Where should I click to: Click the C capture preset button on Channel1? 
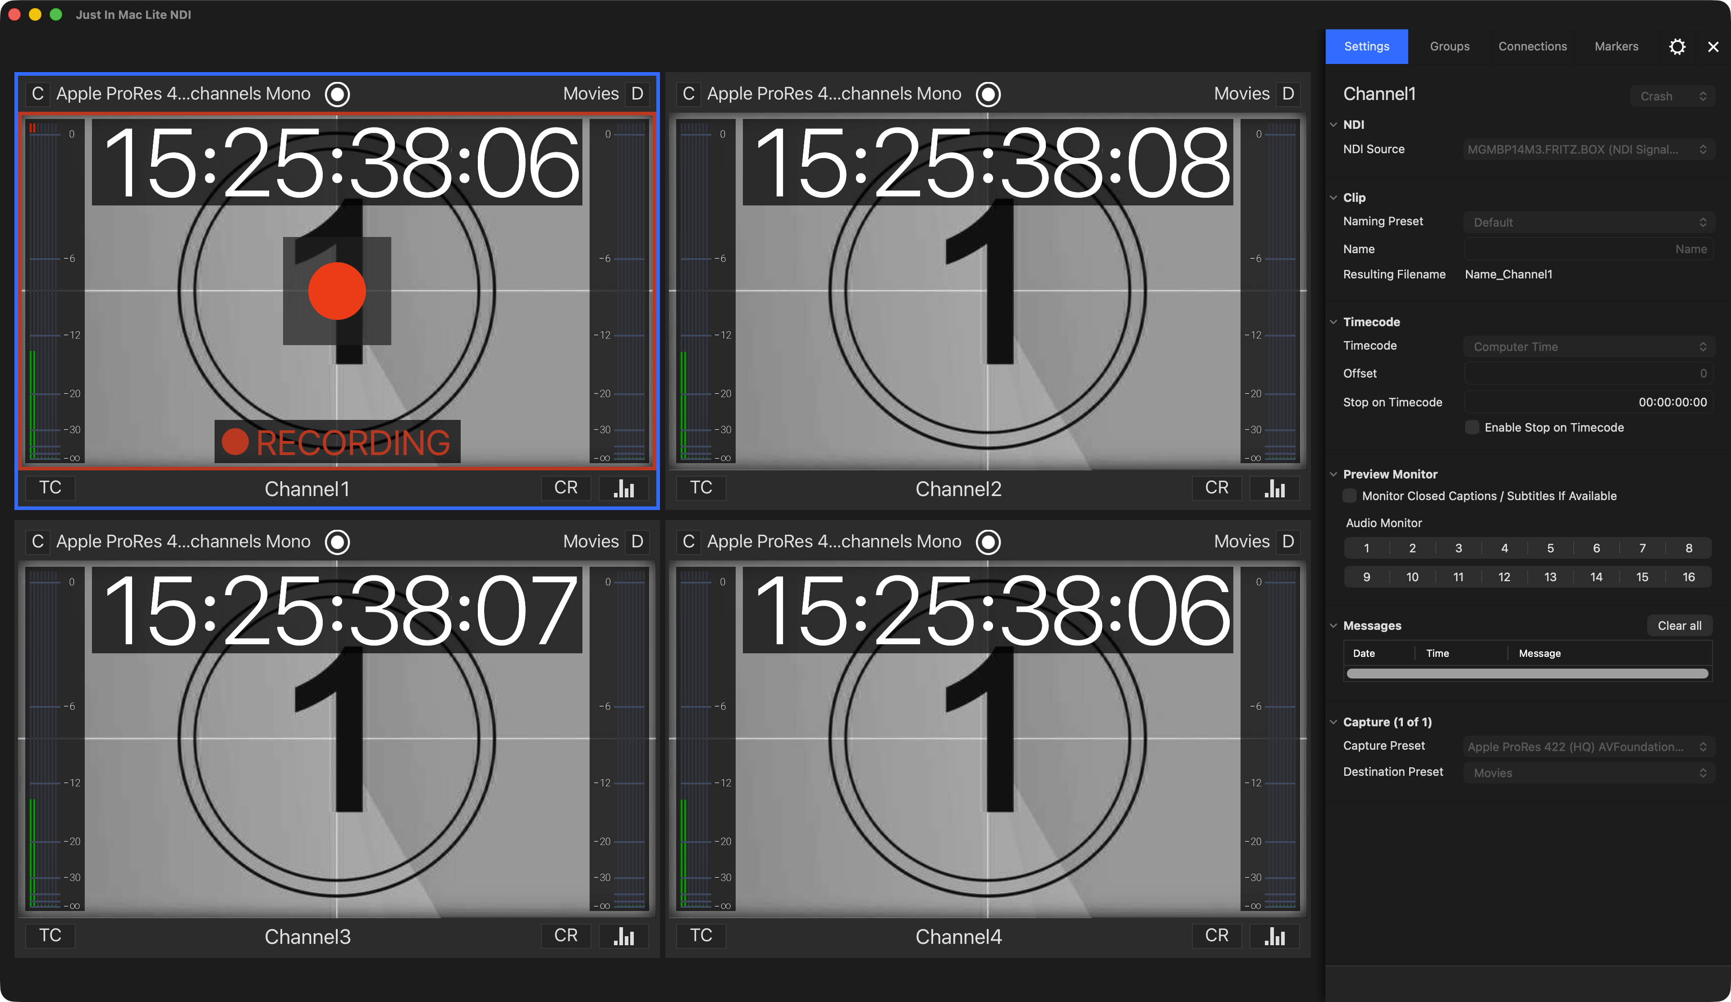click(x=38, y=94)
